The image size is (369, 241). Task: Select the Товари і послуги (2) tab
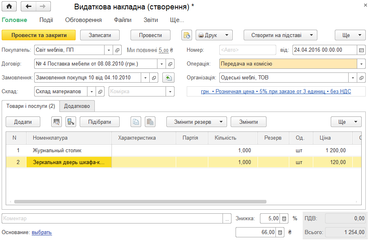click(x=31, y=106)
